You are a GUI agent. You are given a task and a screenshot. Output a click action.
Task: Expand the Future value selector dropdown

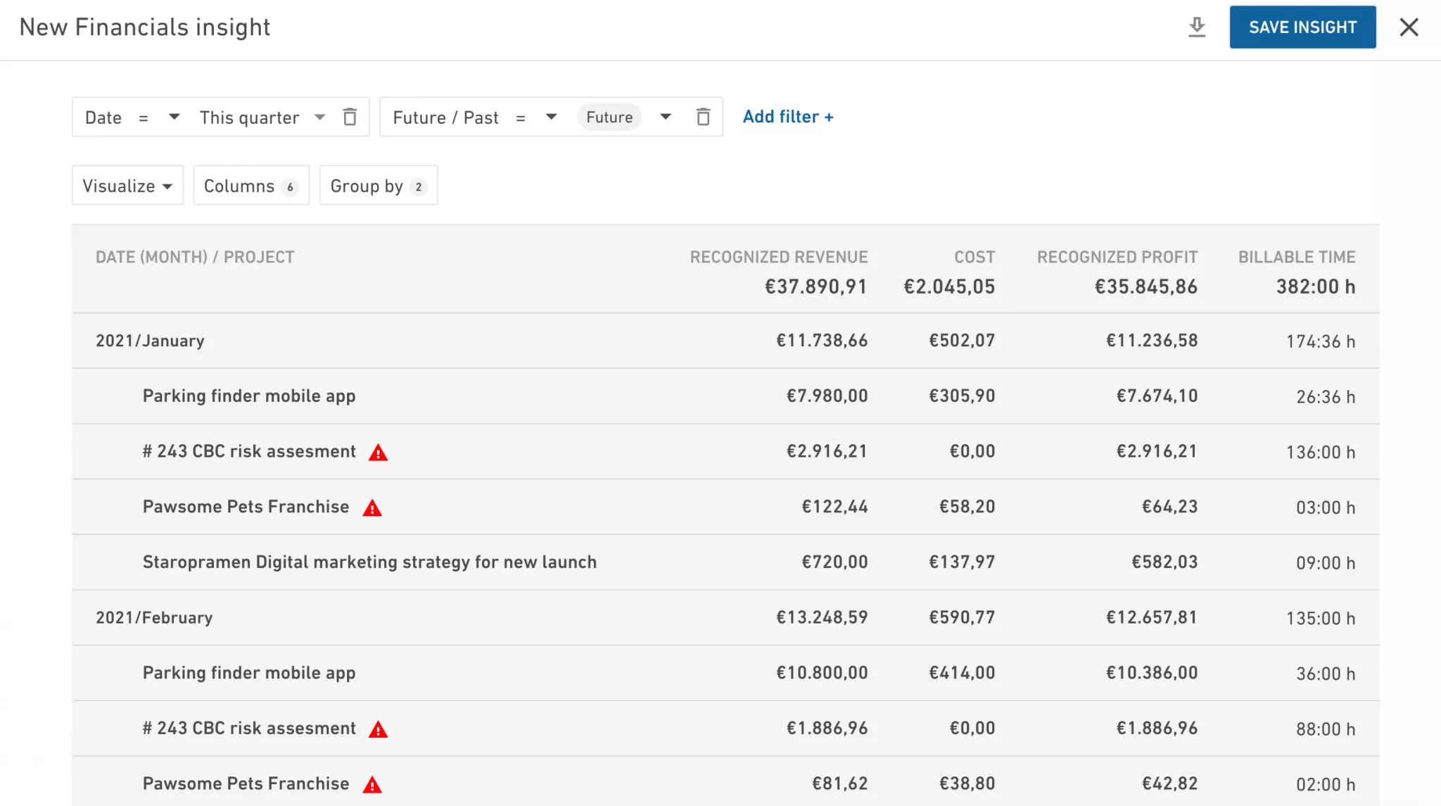(665, 117)
